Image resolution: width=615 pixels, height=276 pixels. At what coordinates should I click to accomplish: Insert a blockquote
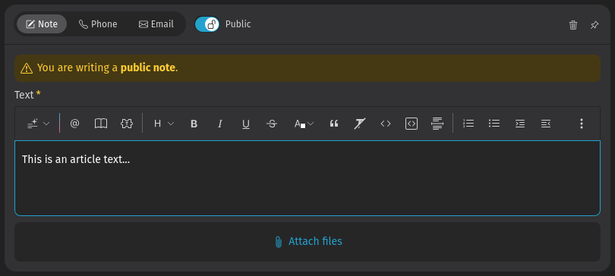(334, 124)
